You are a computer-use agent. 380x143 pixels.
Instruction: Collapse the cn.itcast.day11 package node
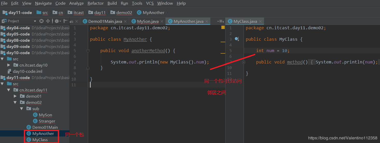(9, 90)
